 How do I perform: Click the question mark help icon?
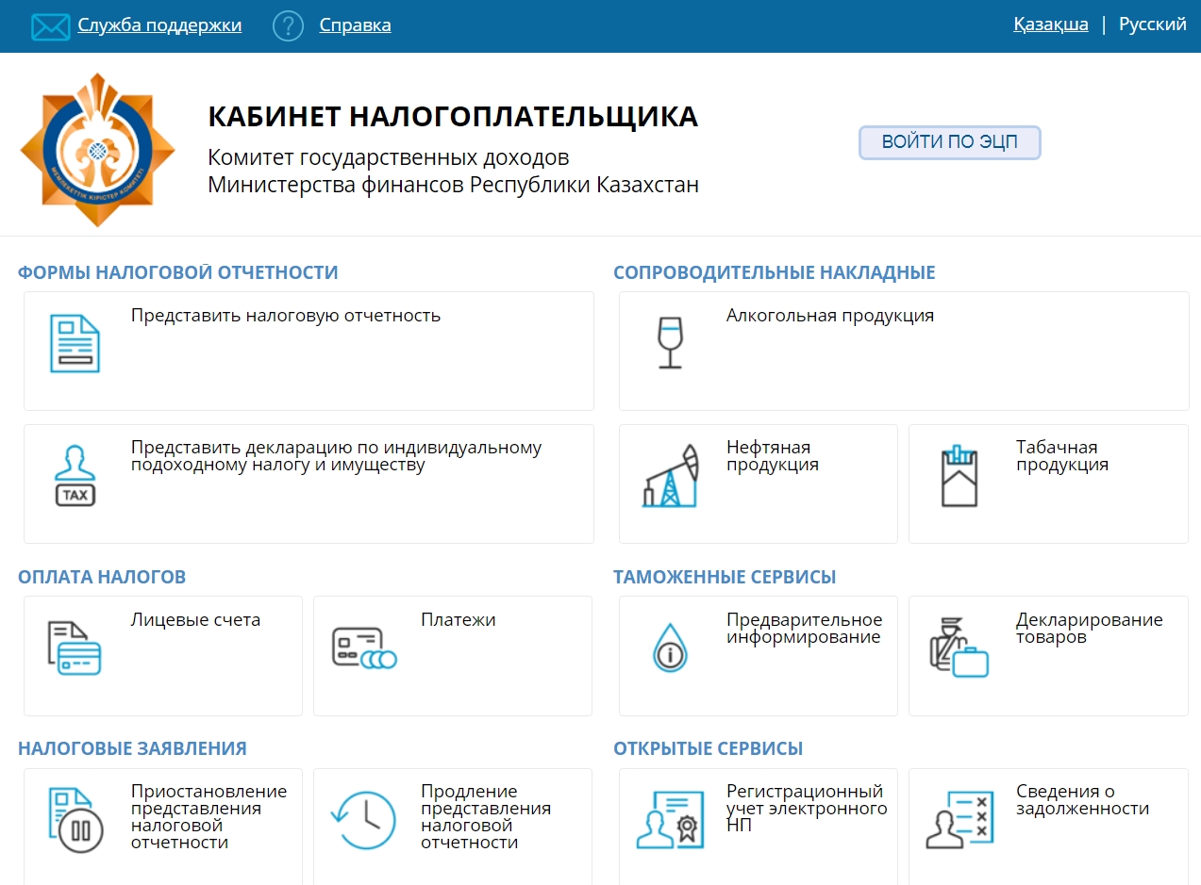[288, 26]
